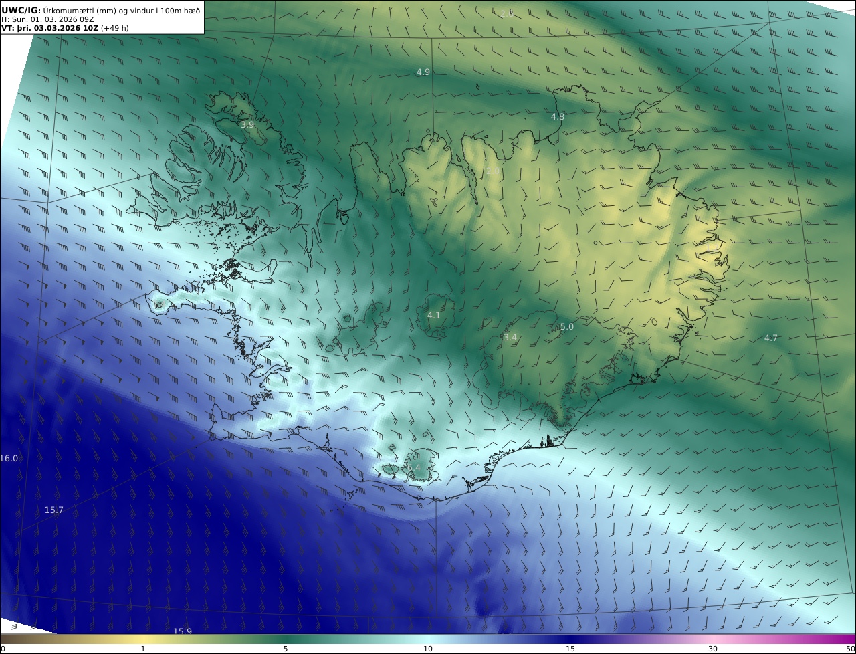Click the 15.7 value label over the southwest sea
This screenshot has width=856, height=654.
(x=54, y=510)
